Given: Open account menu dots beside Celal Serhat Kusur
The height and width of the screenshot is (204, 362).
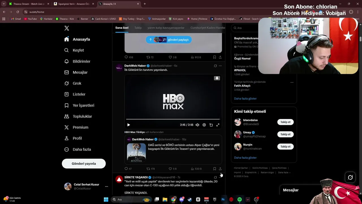Looking at the screenshot, I should coord(107,186).
